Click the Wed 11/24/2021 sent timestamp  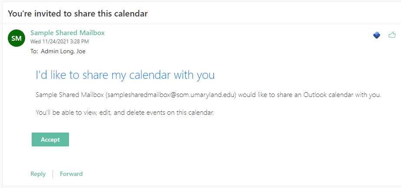click(59, 42)
